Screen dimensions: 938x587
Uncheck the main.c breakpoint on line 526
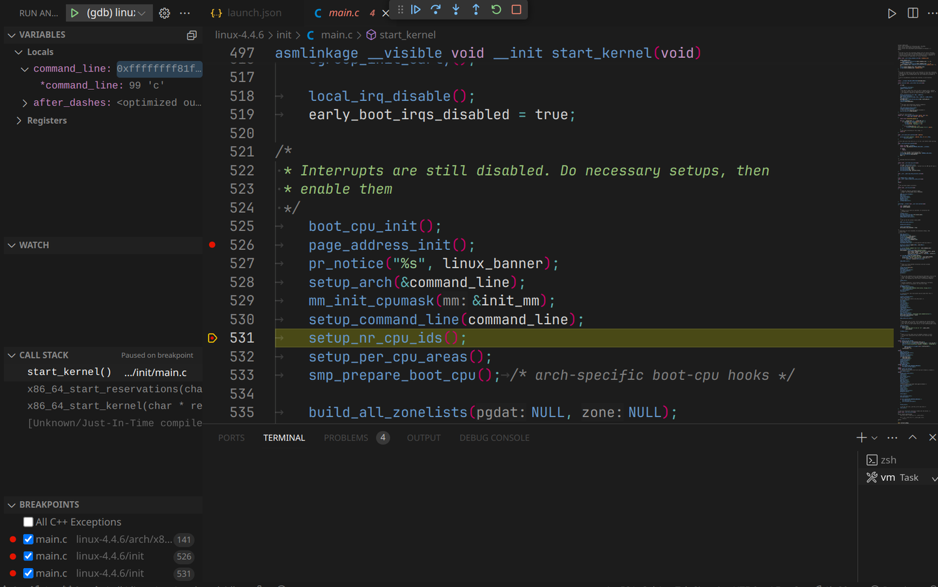pyautogui.click(x=27, y=556)
